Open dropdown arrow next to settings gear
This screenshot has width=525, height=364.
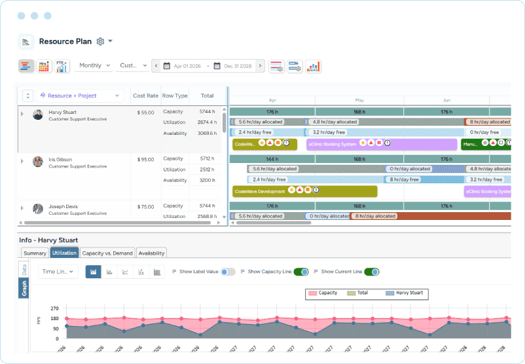click(110, 41)
